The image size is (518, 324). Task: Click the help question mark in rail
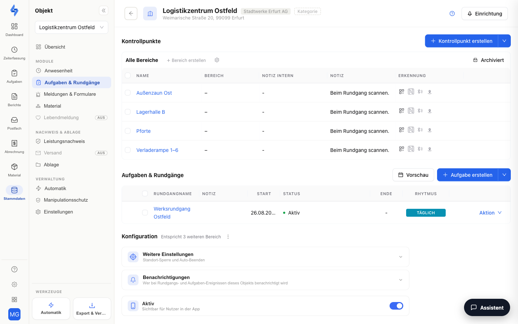14,269
